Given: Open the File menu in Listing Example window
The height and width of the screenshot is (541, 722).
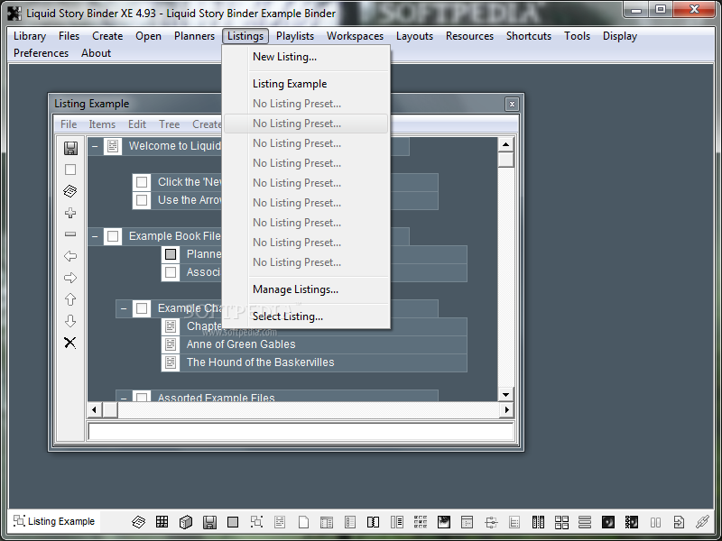Looking at the screenshot, I should click(x=69, y=124).
